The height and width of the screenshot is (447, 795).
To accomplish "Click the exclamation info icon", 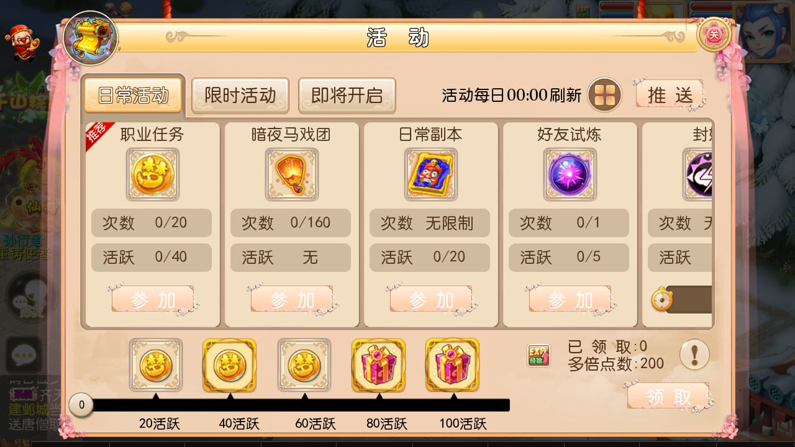I will 694,355.
